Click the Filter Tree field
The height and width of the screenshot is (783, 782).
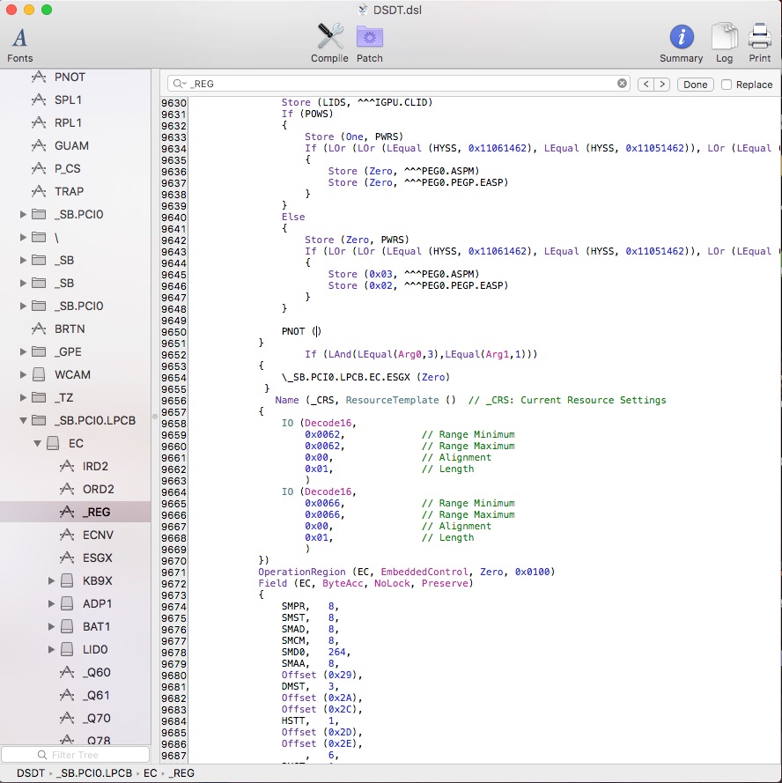pos(75,755)
